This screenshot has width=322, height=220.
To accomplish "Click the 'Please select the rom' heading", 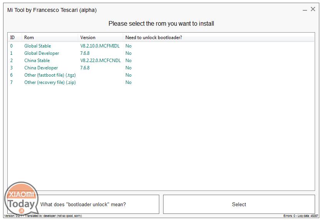I will (161, 23).
